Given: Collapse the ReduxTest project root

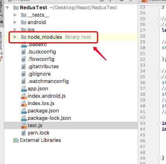Looking at the screenshot, I should pyautogui.click(x=7, y=8).
